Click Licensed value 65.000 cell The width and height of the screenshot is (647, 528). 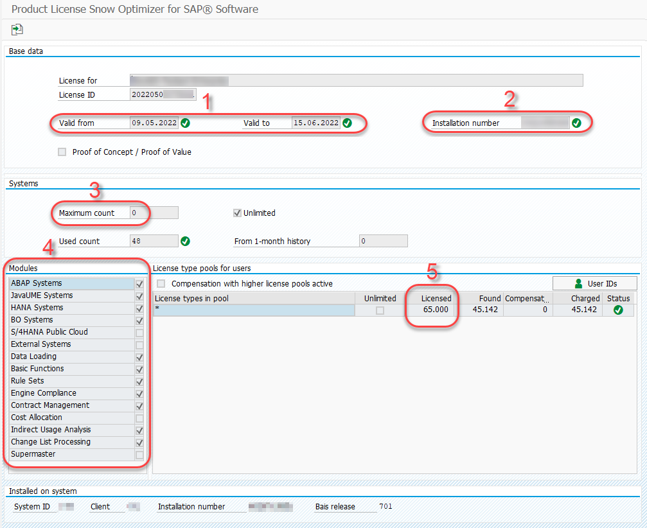pyautogui.click(x=429, y=310)
